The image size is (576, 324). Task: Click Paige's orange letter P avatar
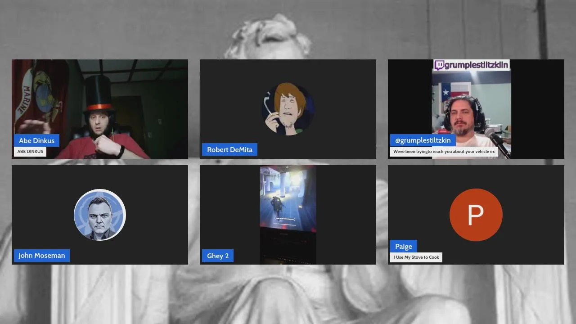tap(476, 215)
